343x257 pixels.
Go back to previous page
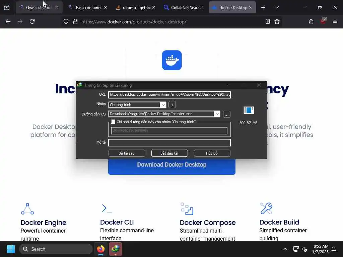tap(8, 21)
